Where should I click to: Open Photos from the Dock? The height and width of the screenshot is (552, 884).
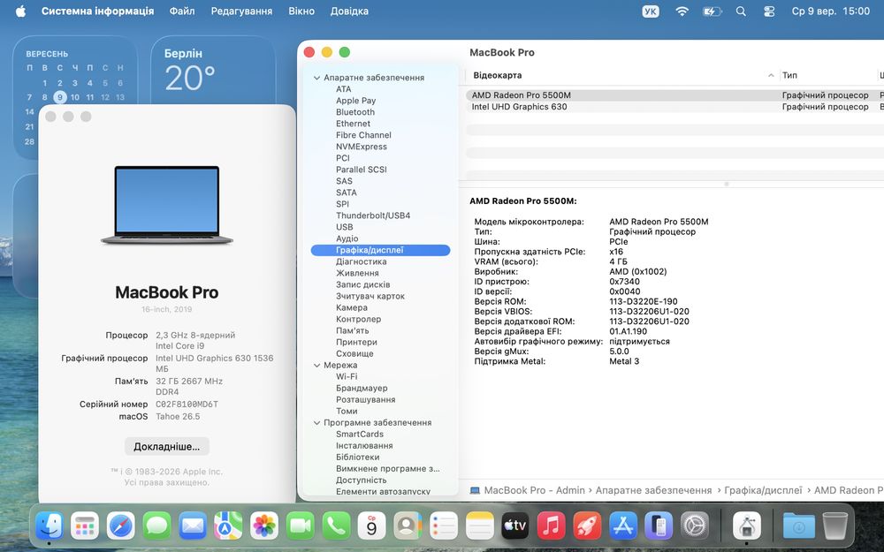coord(264,526)
